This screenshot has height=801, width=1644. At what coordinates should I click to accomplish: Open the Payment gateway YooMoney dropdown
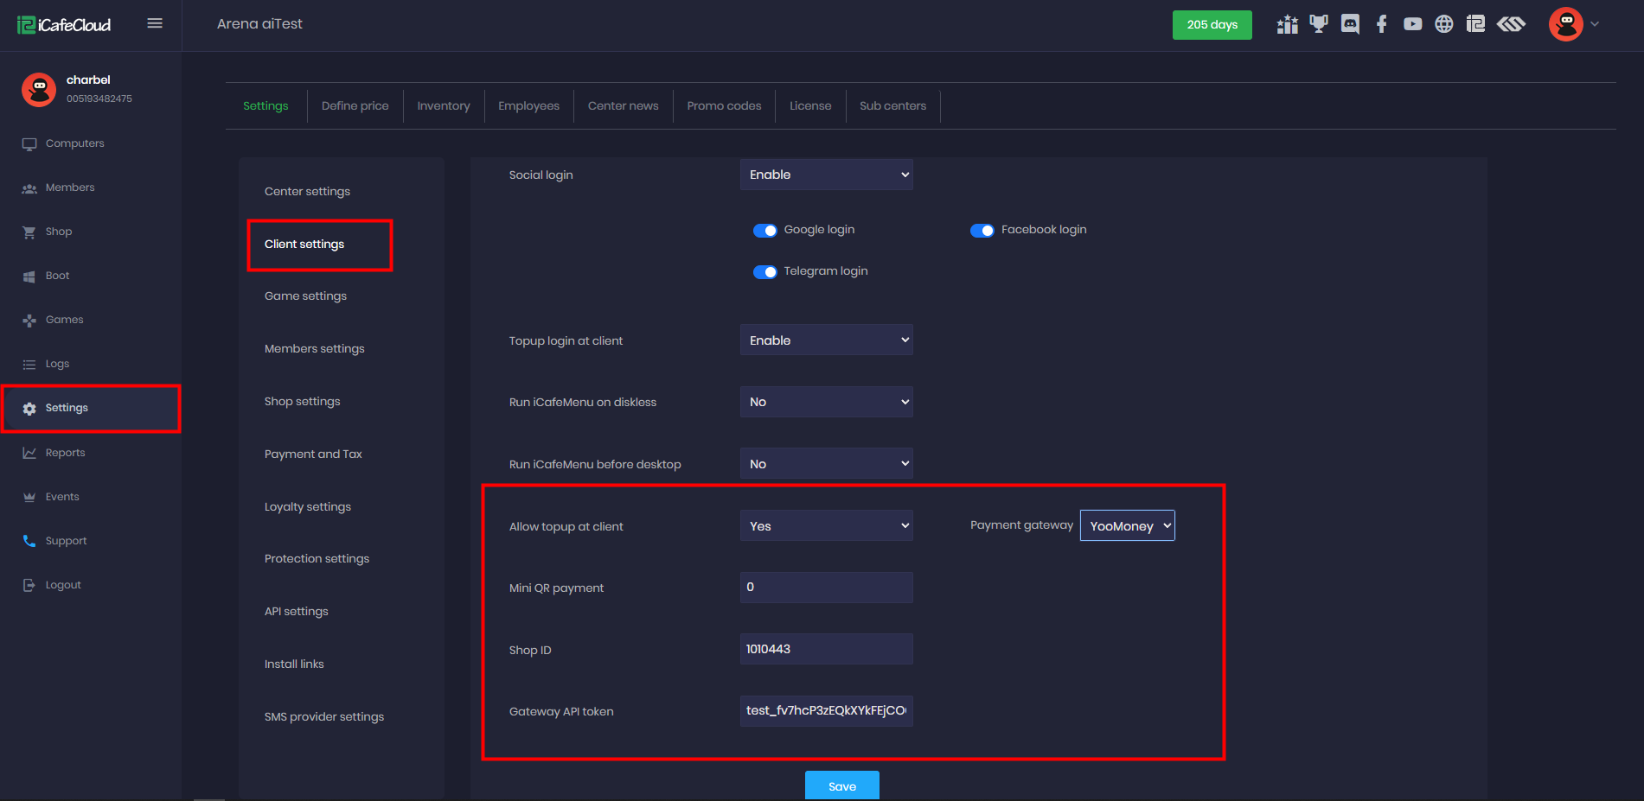[x=1127, y=525]
